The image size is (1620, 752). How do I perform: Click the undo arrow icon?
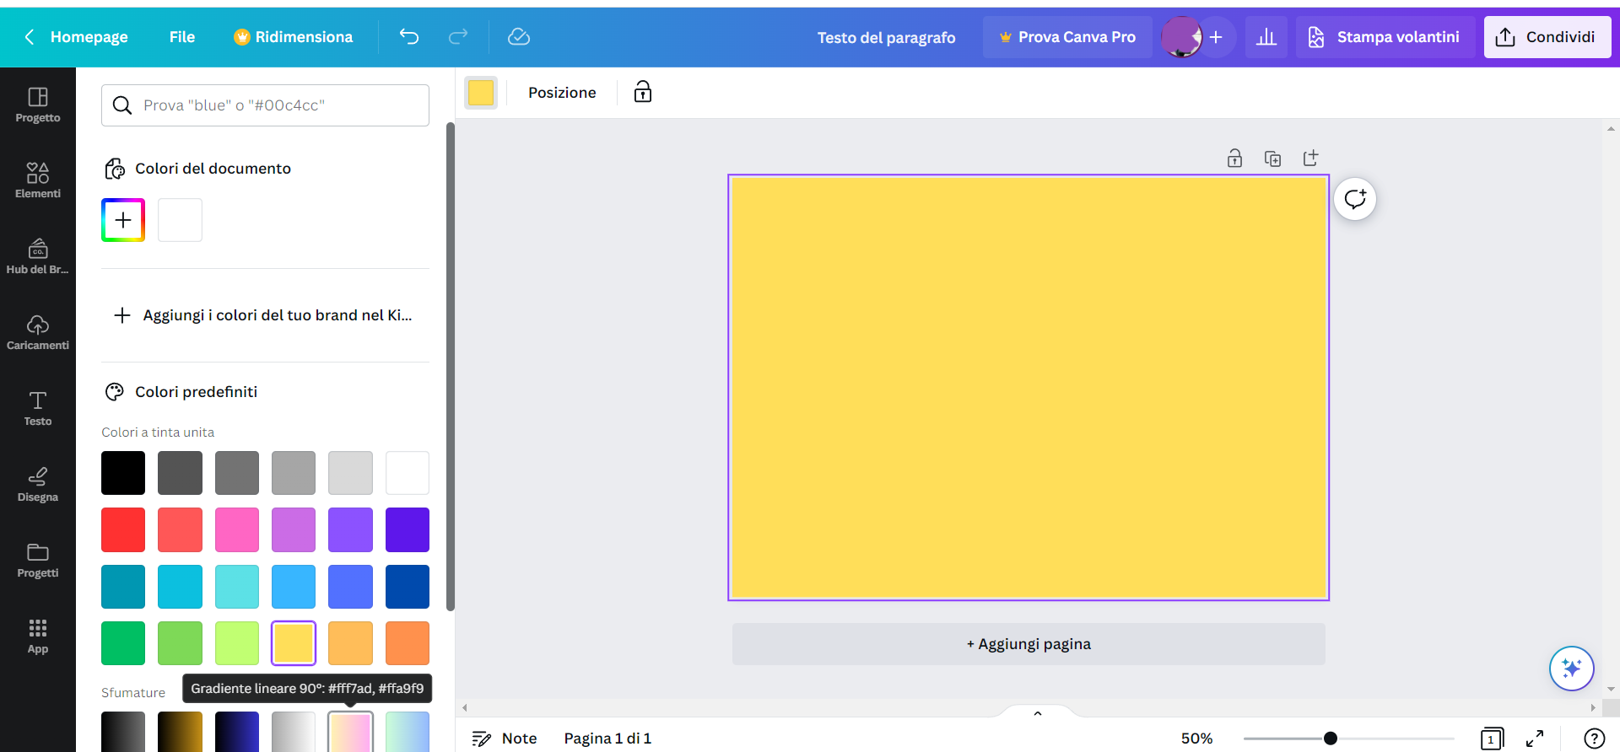pyautogui.click(x=409, y=37)
